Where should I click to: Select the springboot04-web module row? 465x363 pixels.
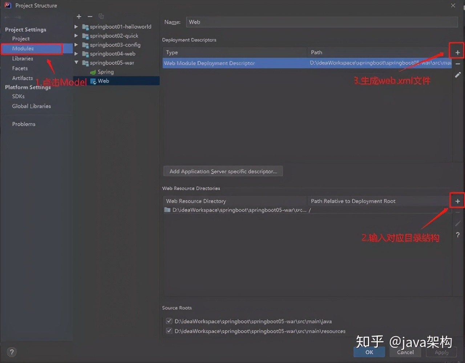[116, 54]
